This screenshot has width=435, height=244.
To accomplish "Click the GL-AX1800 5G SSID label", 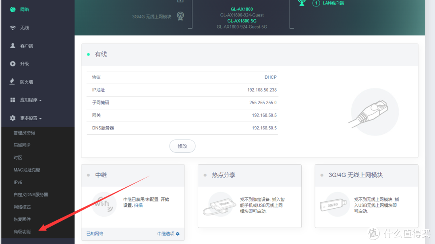I will tap(242, 21).
